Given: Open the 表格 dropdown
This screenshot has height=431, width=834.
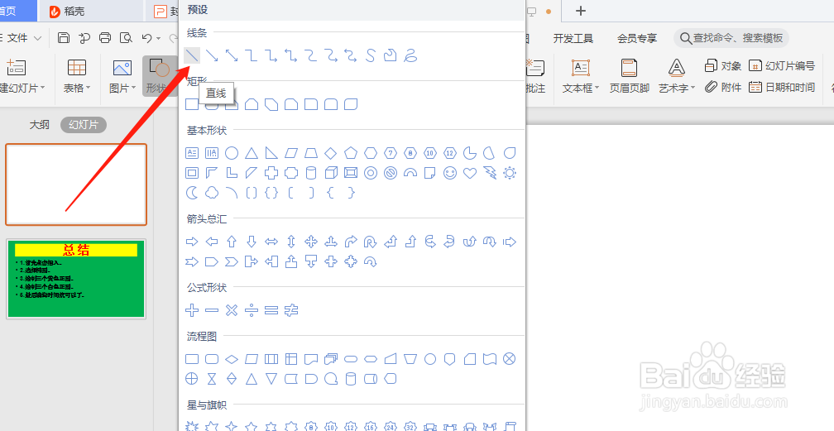Looking at the screenshot, I should pos(77,88).
